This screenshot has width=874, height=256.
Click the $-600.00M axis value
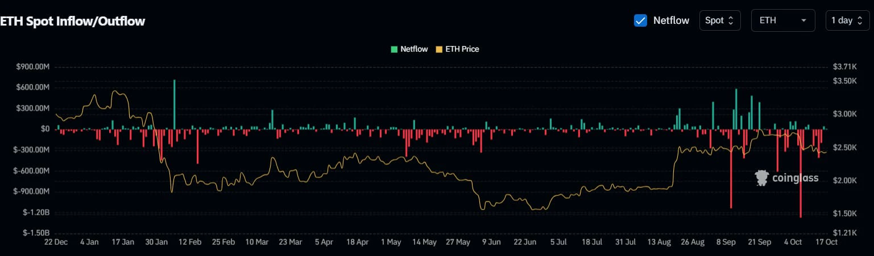pyautogui.click(x=32, y=171)
